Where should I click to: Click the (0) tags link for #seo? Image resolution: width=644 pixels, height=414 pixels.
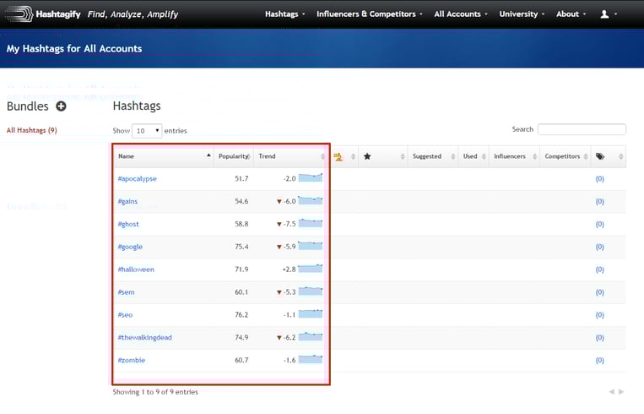[x=599, y=315]
